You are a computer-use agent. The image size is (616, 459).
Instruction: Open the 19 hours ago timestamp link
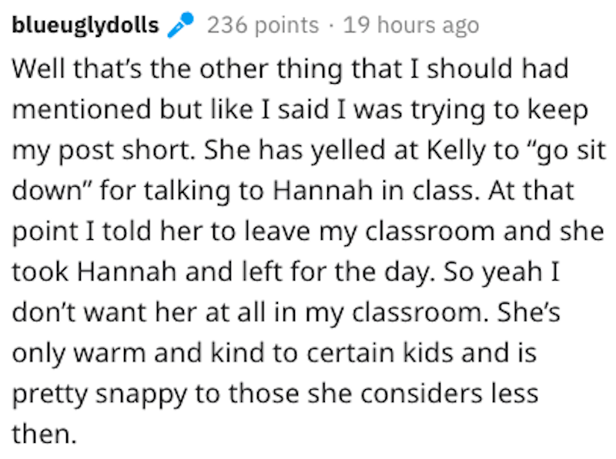click(x=411, y=25)
